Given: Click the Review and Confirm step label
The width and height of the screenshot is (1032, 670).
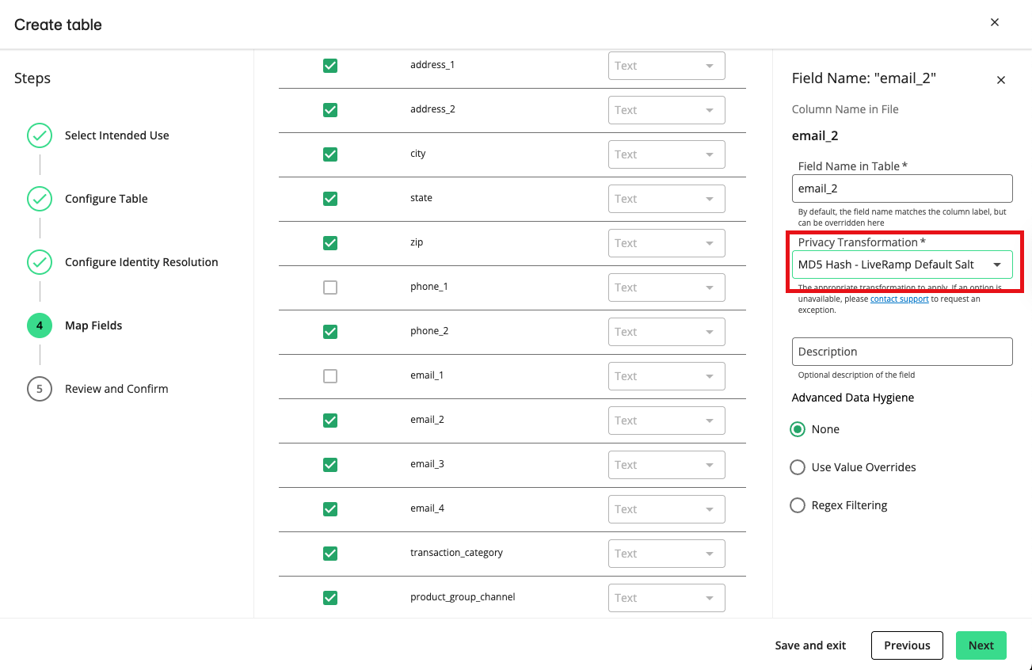Looking at the screenshot, I should pyautogui.click(x=116, y=389).
